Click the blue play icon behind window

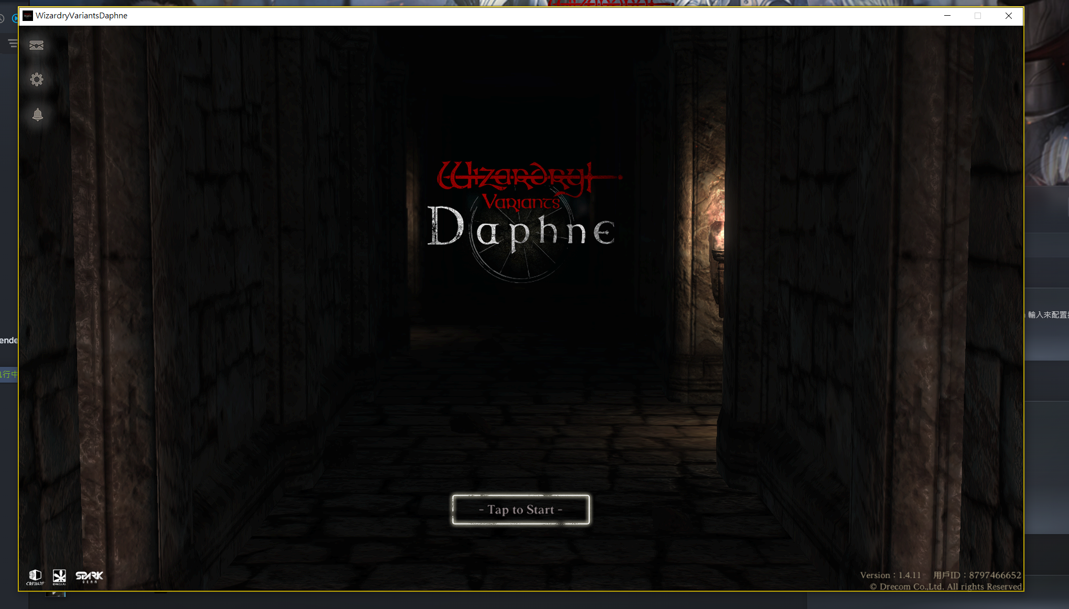[x=15, y=18]
